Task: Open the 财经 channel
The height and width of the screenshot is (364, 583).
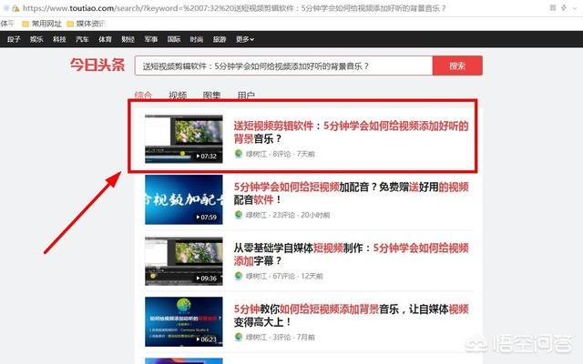Action: pyautogui.click(x=128, y=39)
